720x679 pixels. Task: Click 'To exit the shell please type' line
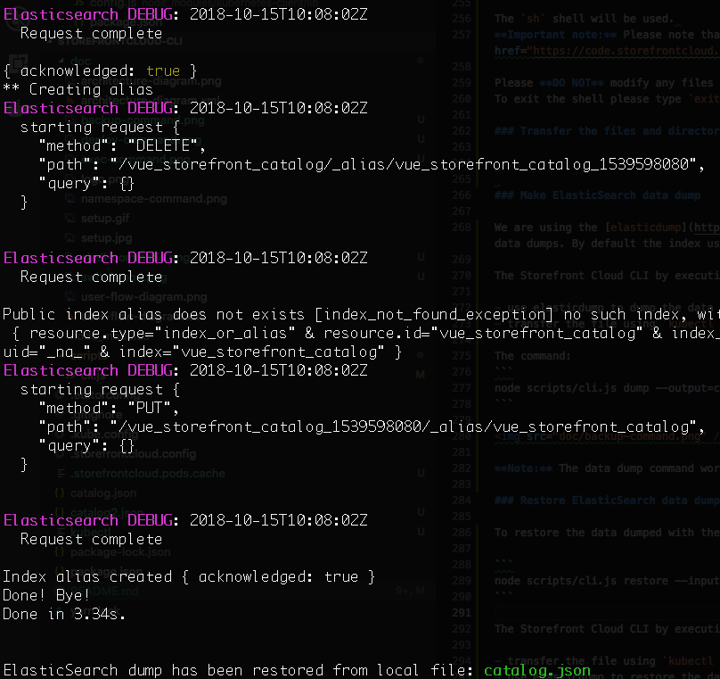[x=607, y=99]
